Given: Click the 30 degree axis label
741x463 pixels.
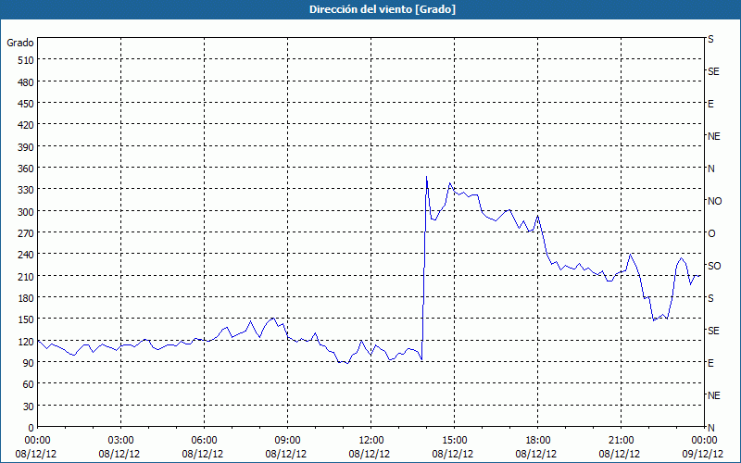Looking at the screenshot, I should click(x=29, y=406).
